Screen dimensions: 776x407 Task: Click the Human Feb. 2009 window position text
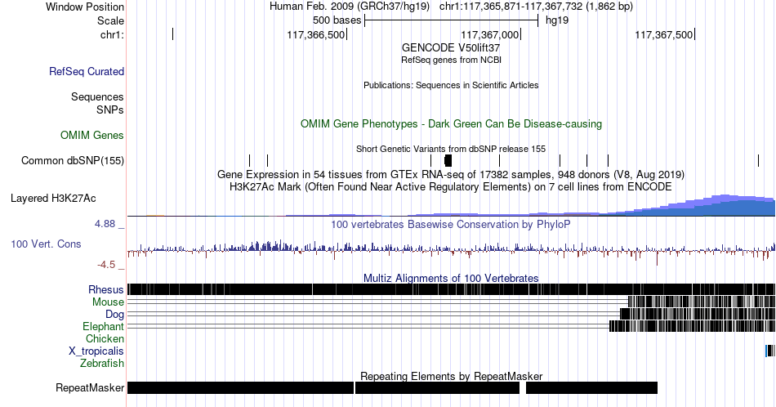coord(451,7)
